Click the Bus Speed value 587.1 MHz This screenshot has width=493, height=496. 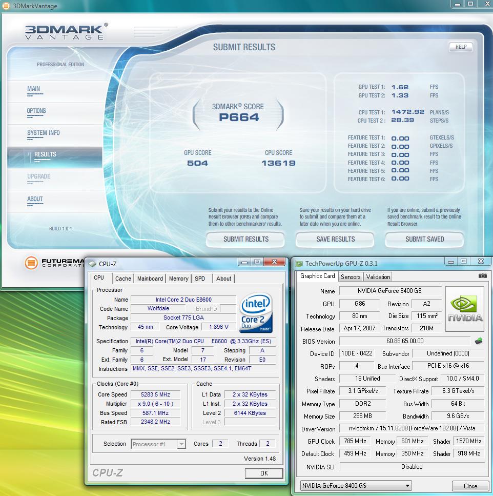coord(155,413)
